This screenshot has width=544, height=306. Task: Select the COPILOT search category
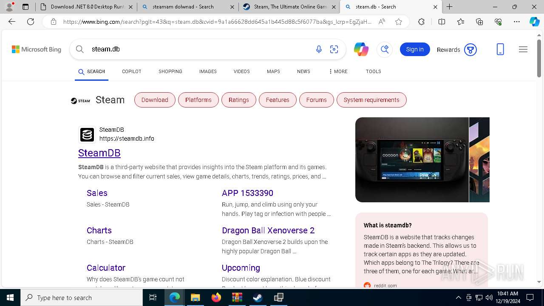pos(132,71)
